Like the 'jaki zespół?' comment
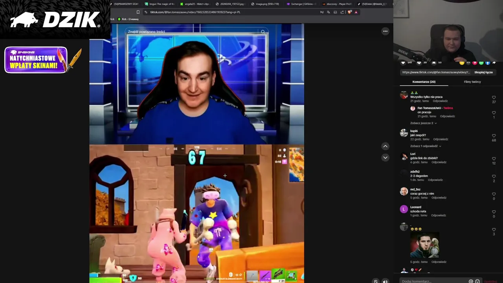 [x=494, y=136]
